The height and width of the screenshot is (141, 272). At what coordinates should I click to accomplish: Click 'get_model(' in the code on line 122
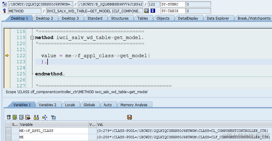135,56
